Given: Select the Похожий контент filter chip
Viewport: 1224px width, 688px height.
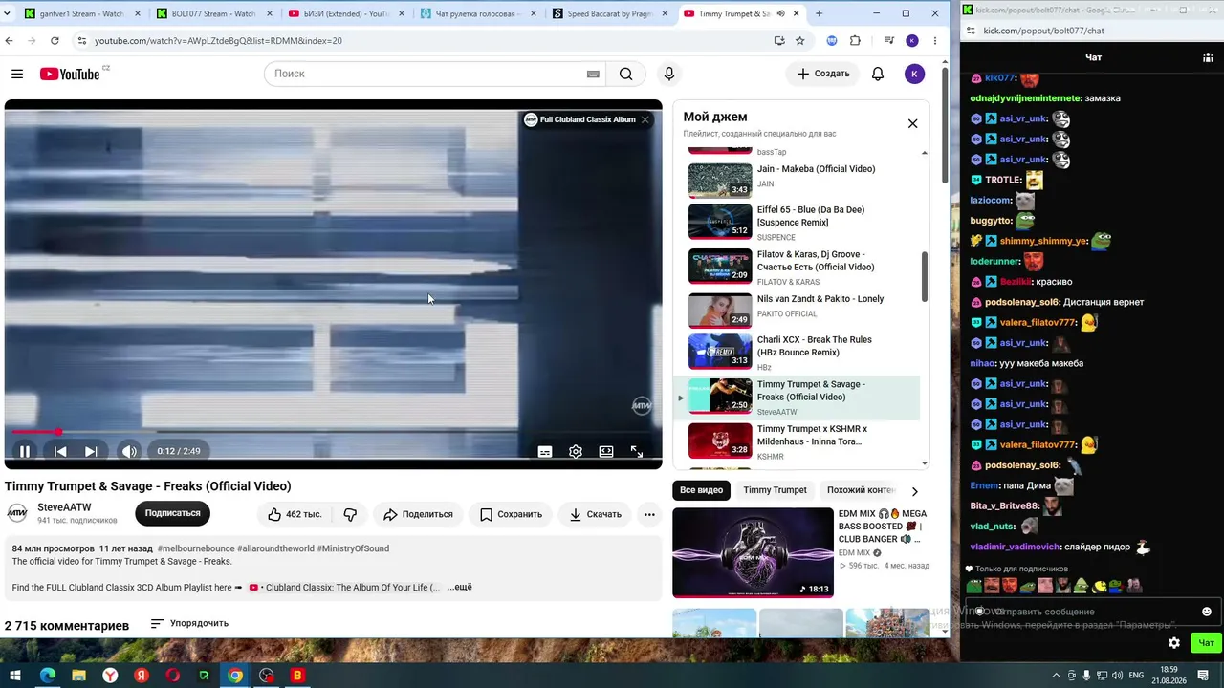Looking at the screenshot, I should click(x=860, y=490).
